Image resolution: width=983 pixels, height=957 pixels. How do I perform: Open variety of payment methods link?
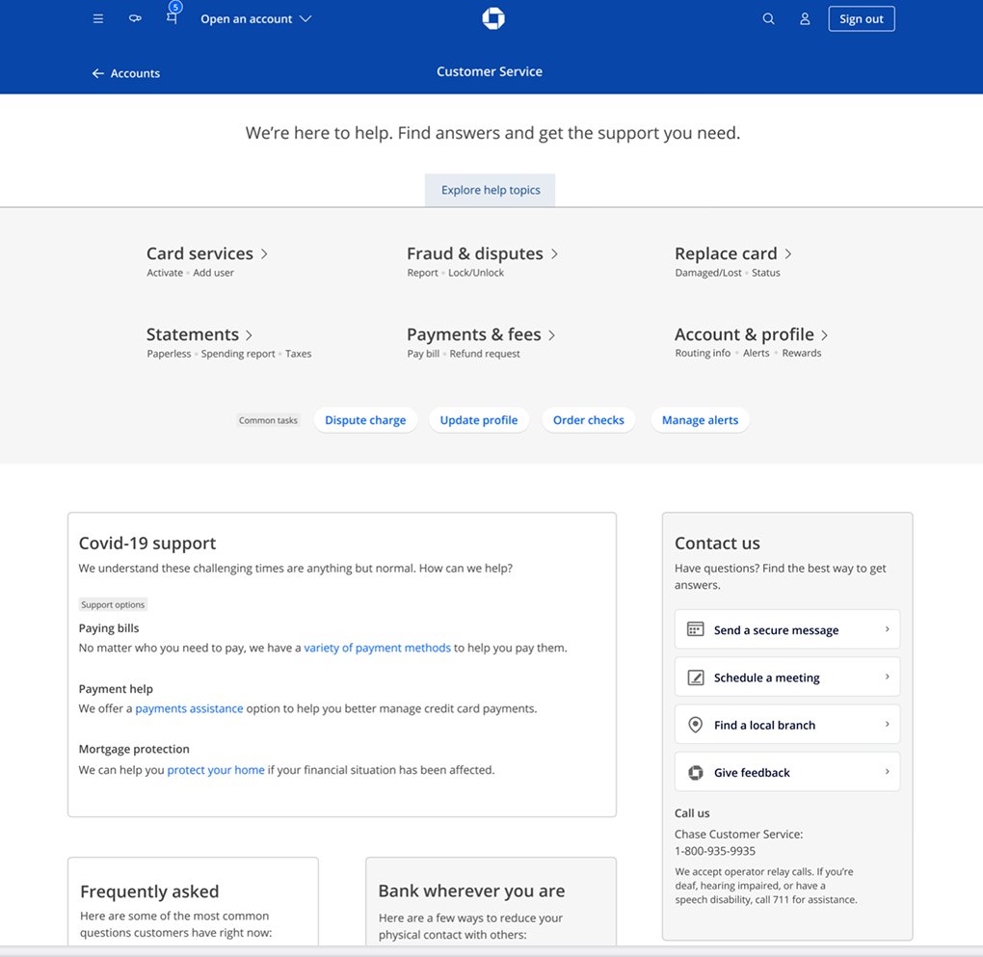[x=378, y=648]
